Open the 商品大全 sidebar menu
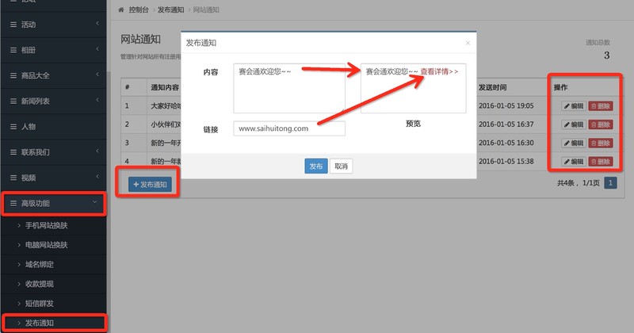Image resolution: width=634 pixels, height=333 pixels. [53, 75]
